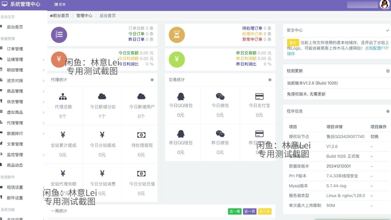Expand the 运维管理 submenu
391x220 pixels.
click(x=15, y=59)
